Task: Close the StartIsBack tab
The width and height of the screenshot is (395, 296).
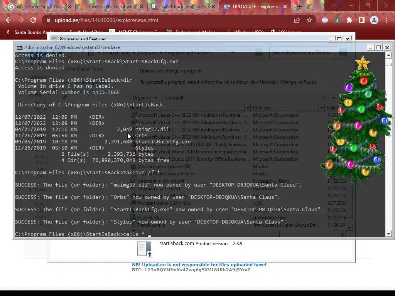Action: point(213,7)
